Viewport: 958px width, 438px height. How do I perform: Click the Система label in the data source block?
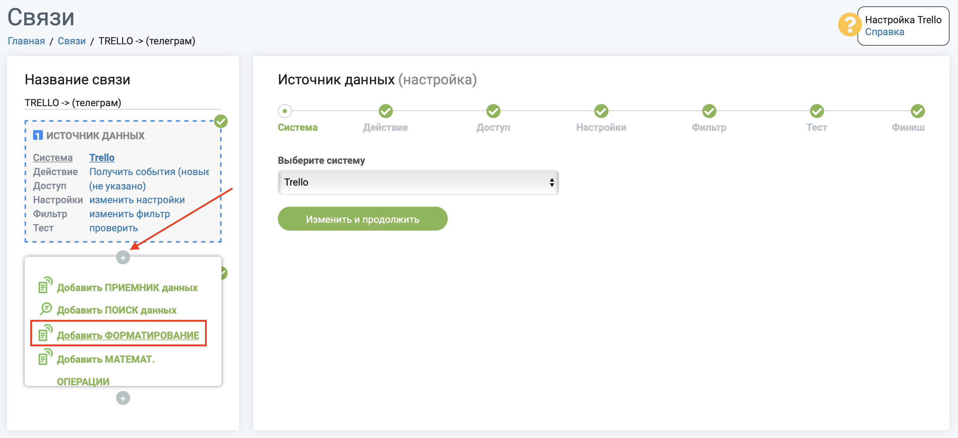[x=53, y=157]
